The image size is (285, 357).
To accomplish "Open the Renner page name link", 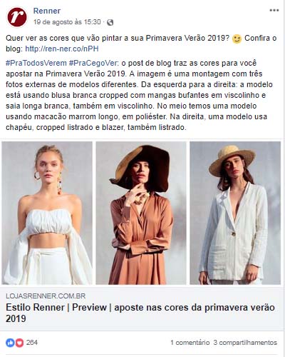I will tap(47, 11).
